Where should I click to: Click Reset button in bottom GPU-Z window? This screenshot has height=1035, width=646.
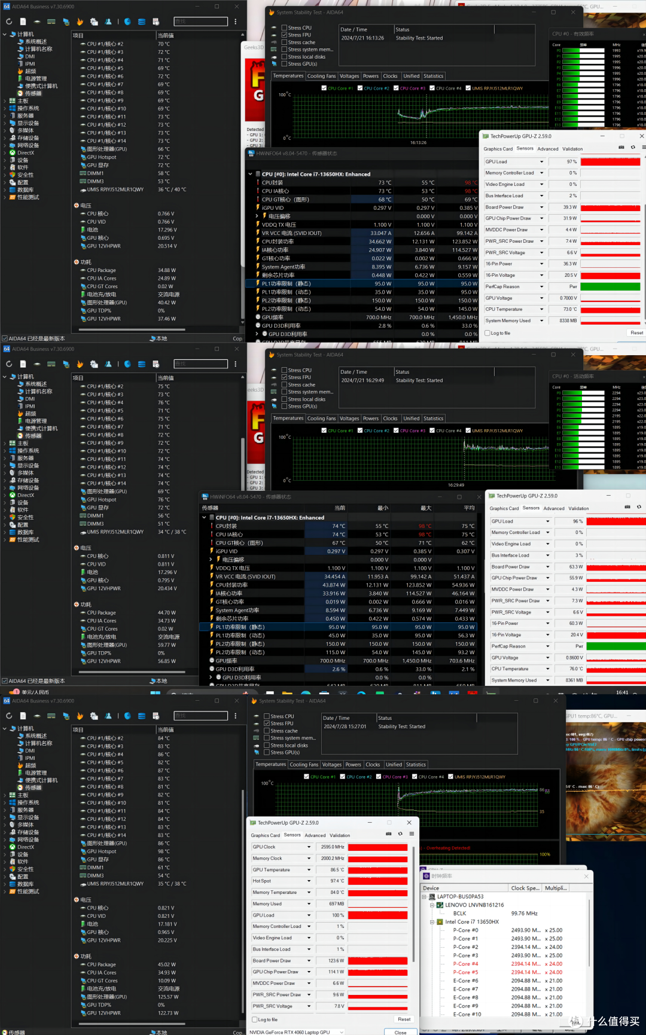click(x=404, y=1019)
